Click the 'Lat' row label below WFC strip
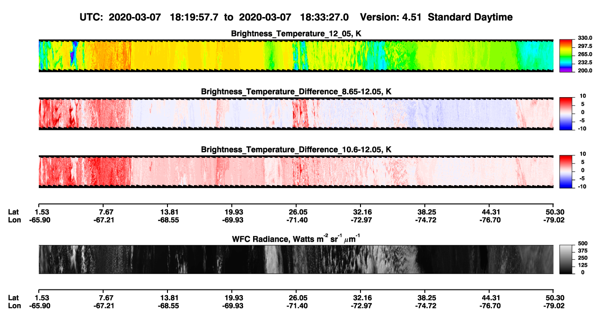The image size is (615, 316). [x=14, y=298]
